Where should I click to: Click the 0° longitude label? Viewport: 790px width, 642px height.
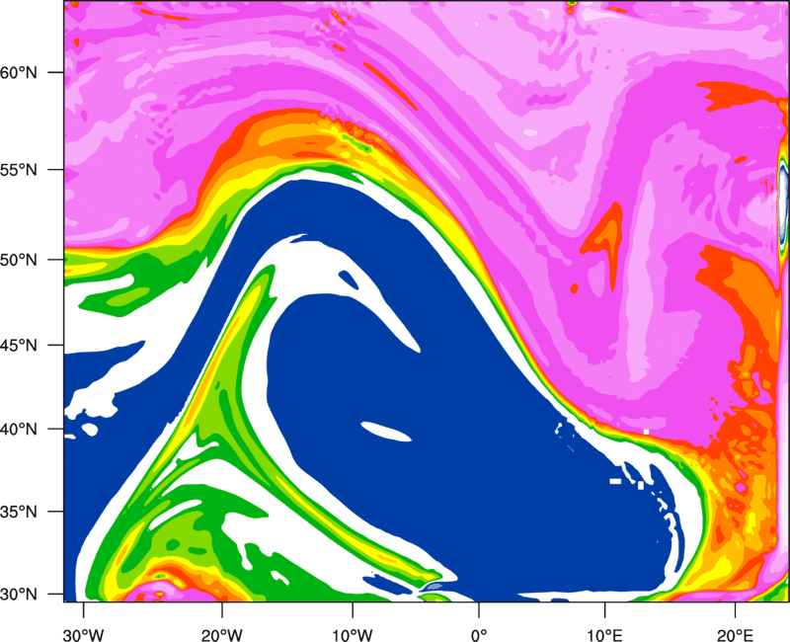pos(479,635)
